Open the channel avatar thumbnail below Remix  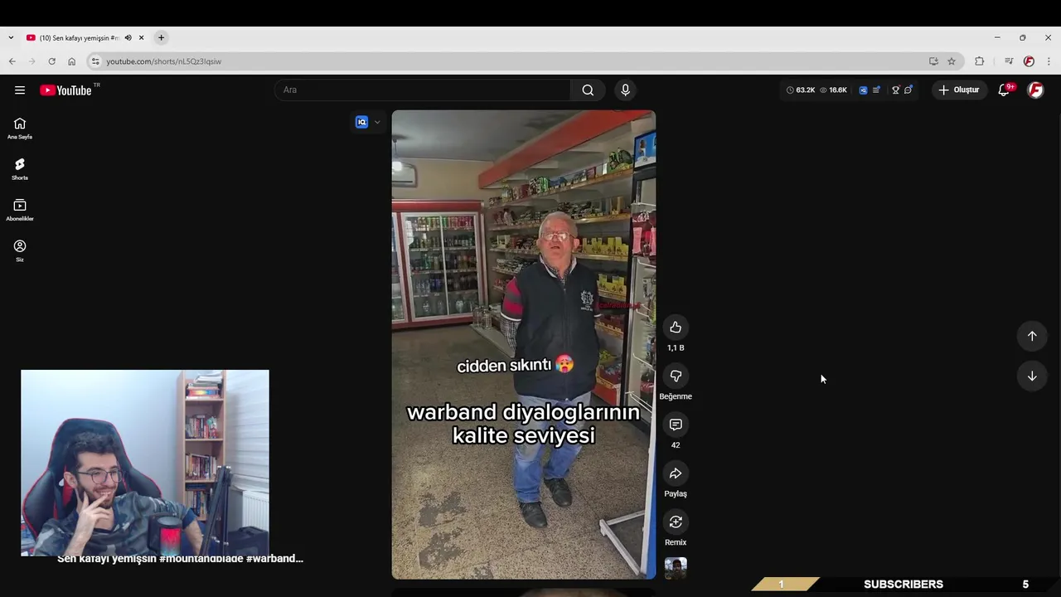676,568
